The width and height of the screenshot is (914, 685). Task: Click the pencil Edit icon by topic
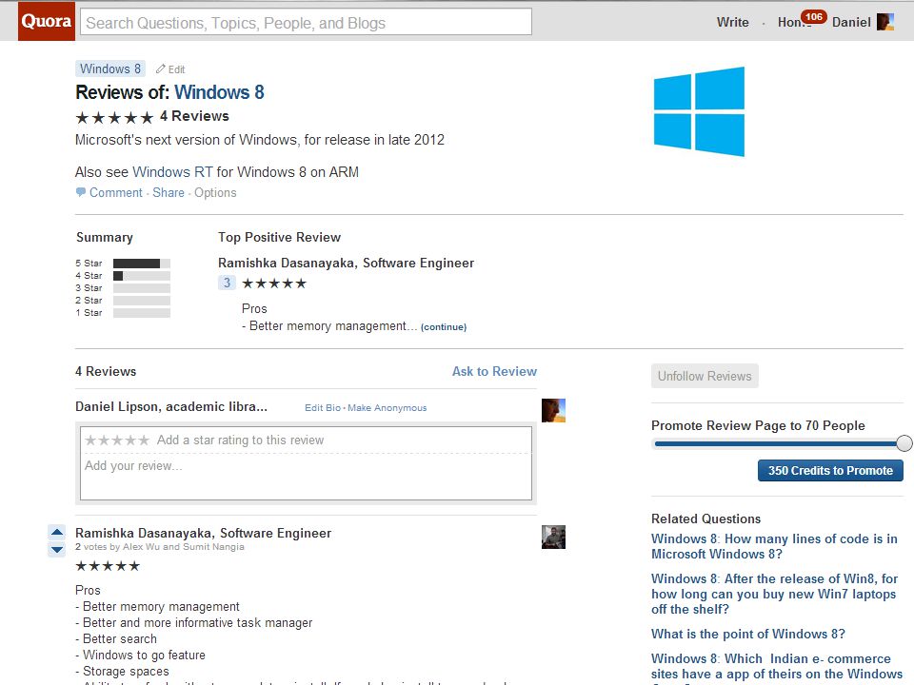170,69
